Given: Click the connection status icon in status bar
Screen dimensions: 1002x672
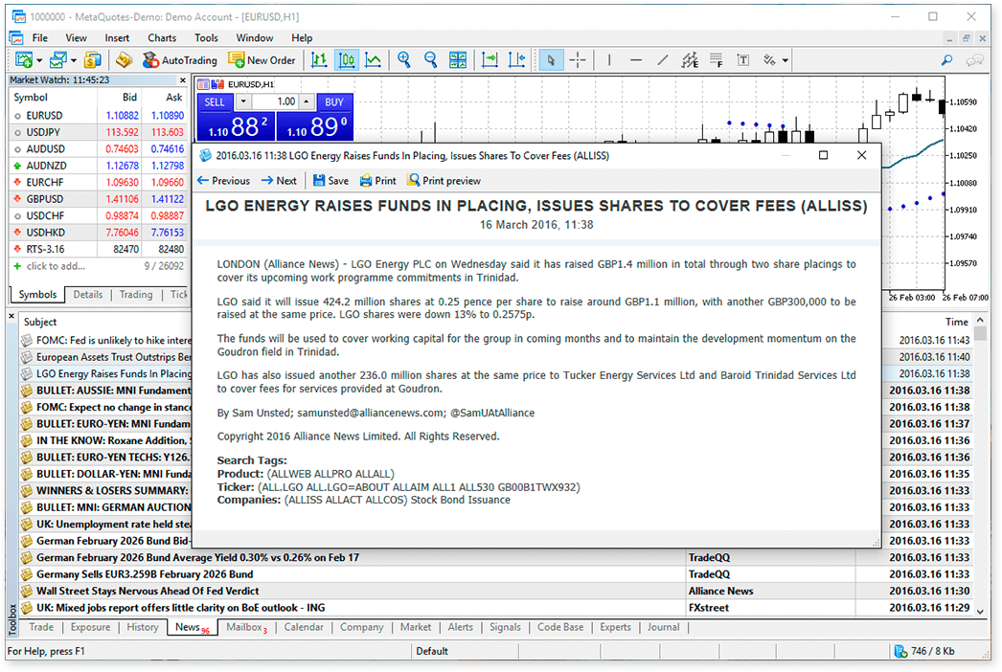Looking at the screenshot, I should tap(901, 651).
